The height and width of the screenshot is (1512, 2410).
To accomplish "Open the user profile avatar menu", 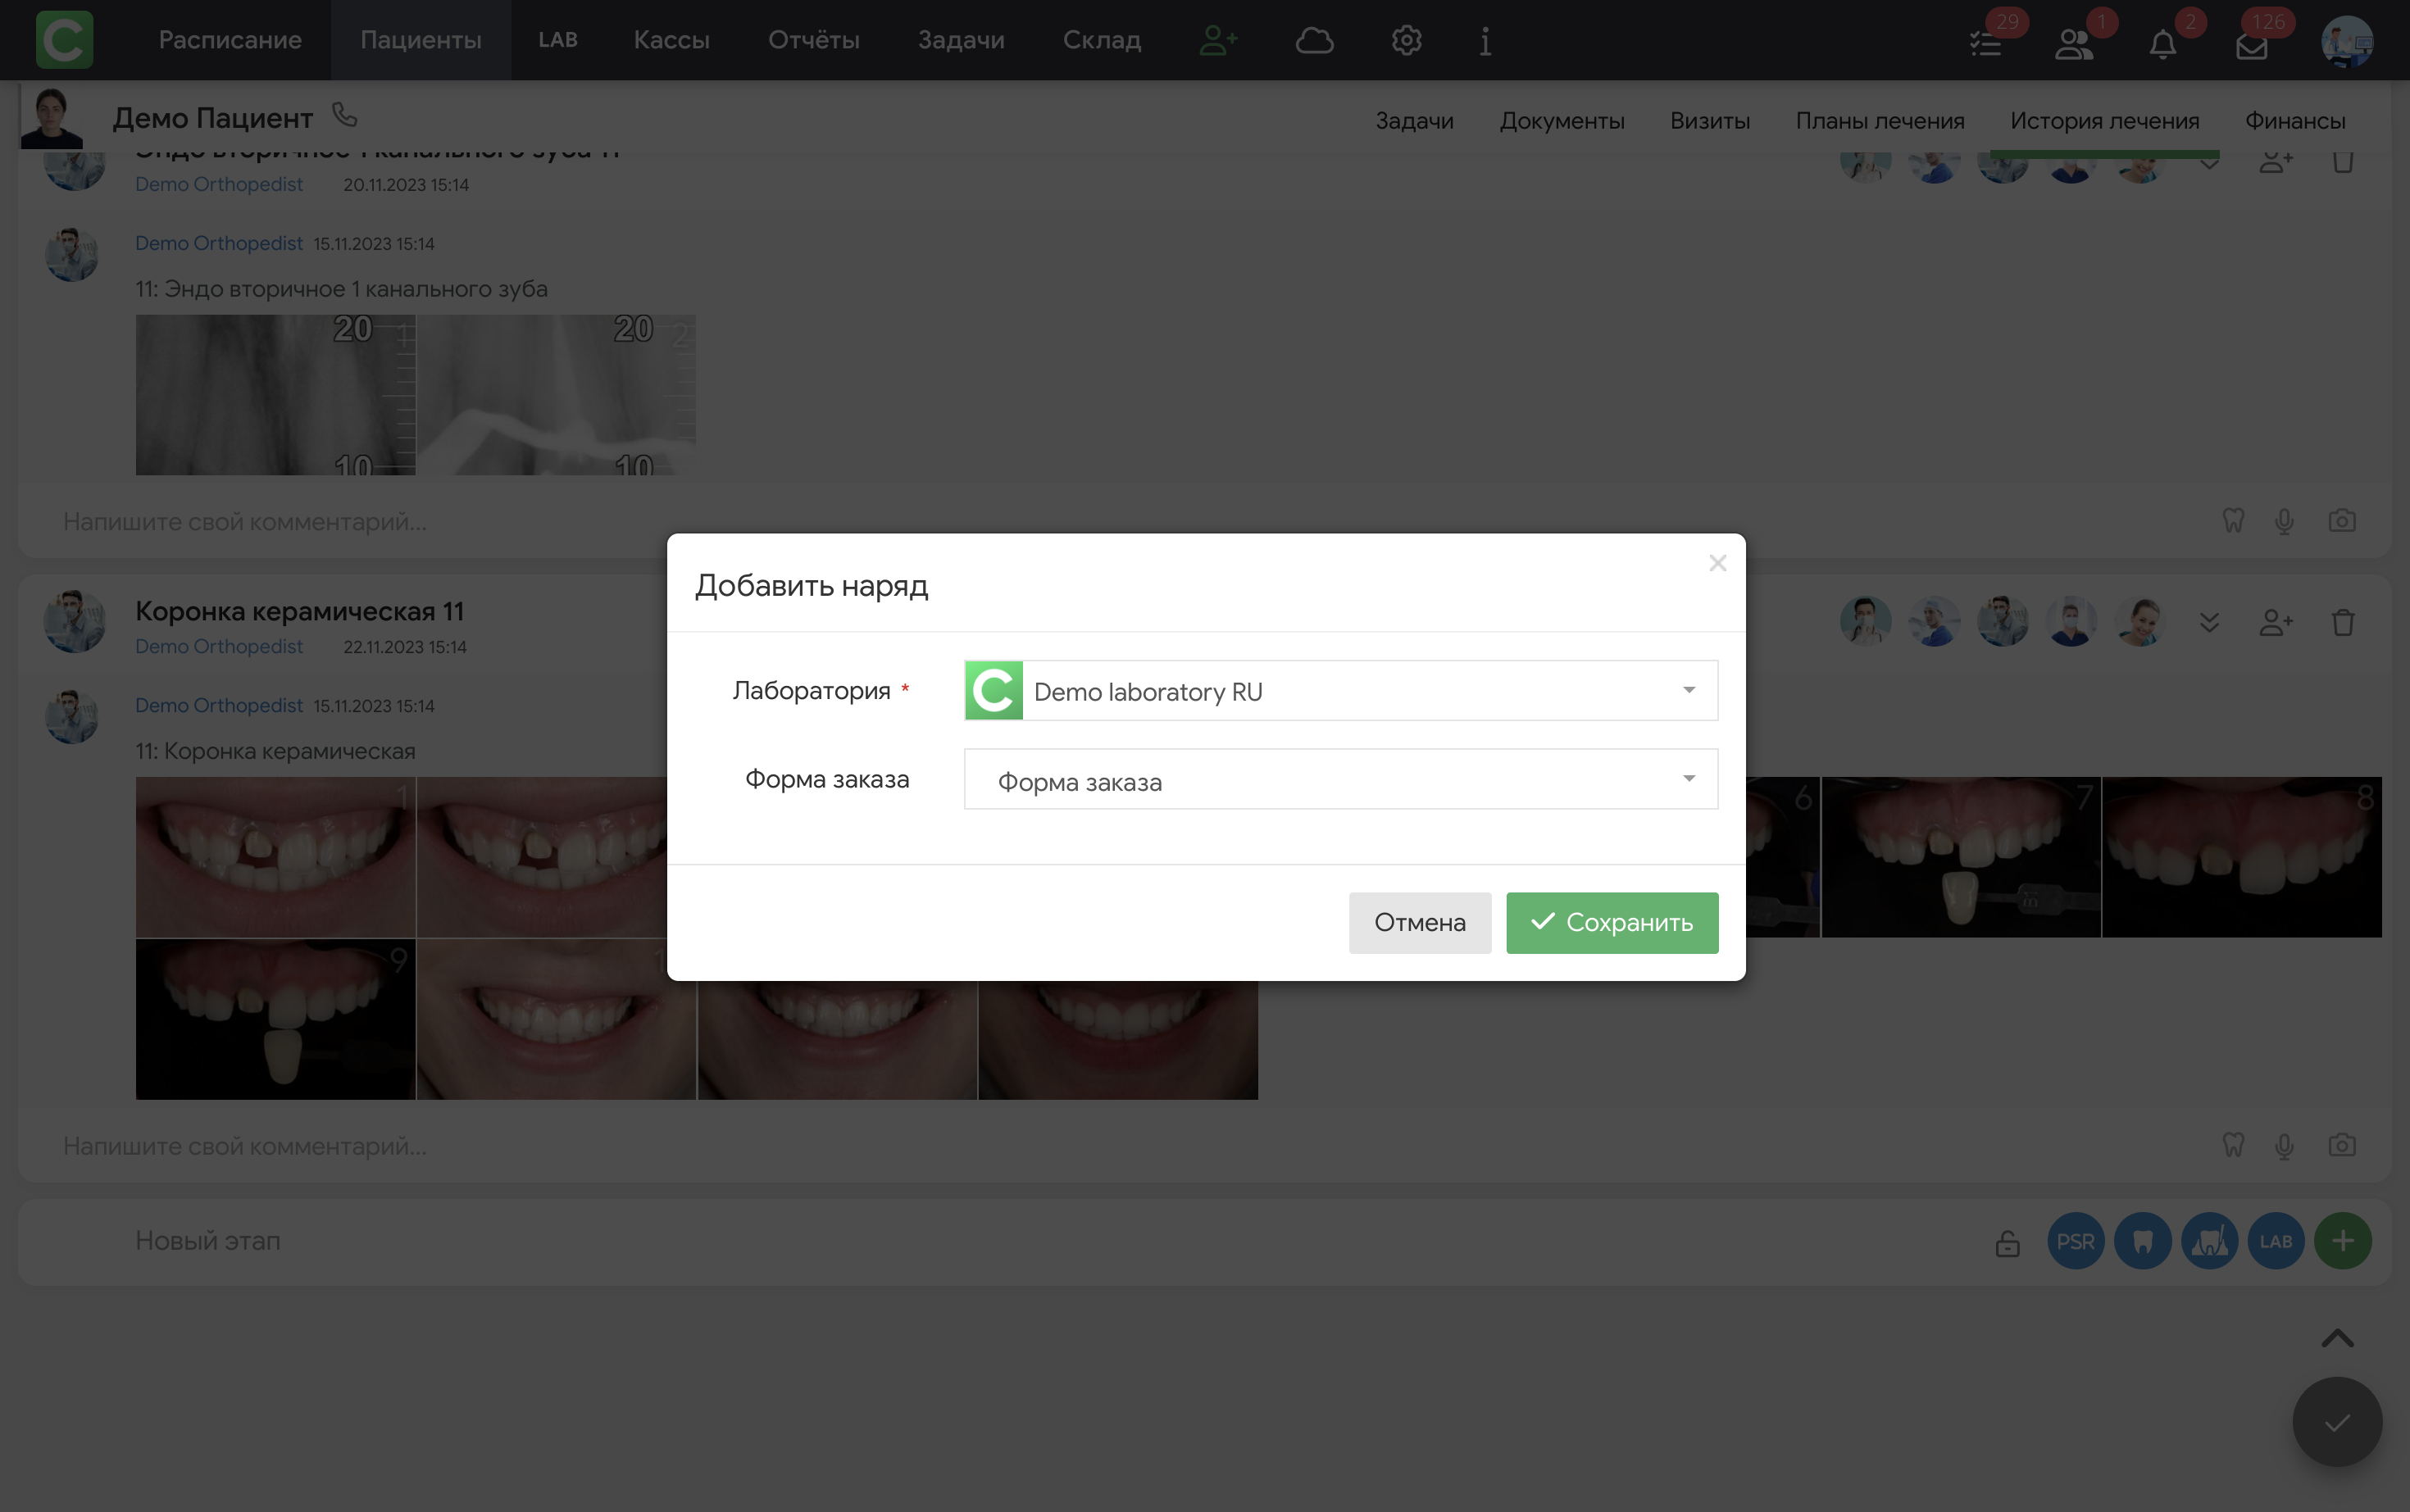I will (2347, 42).
